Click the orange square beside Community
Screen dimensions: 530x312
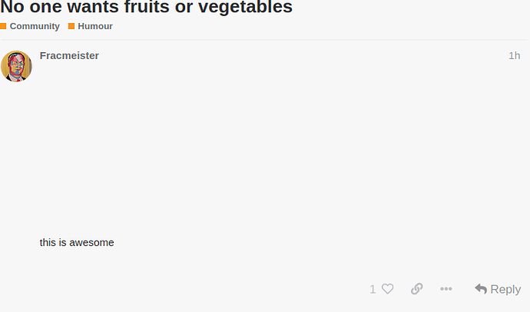pos(3,26)
